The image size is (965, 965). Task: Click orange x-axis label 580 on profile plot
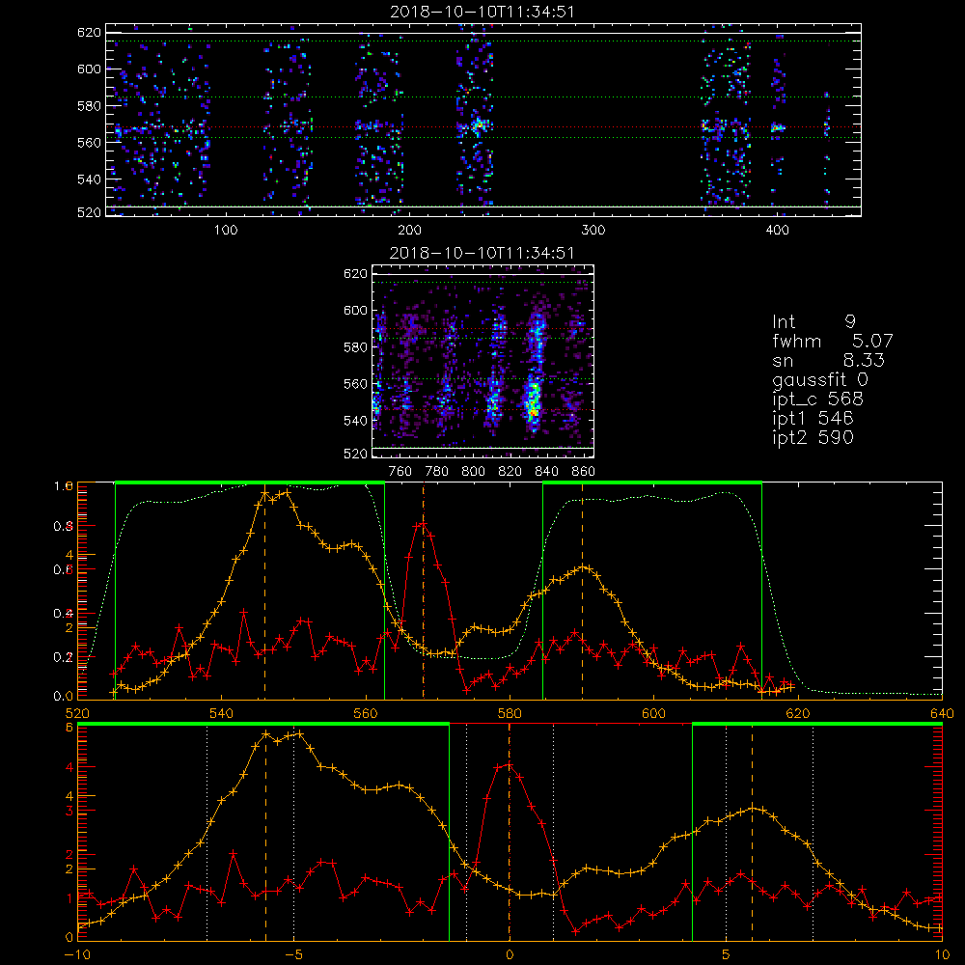[x=510, y=714]
